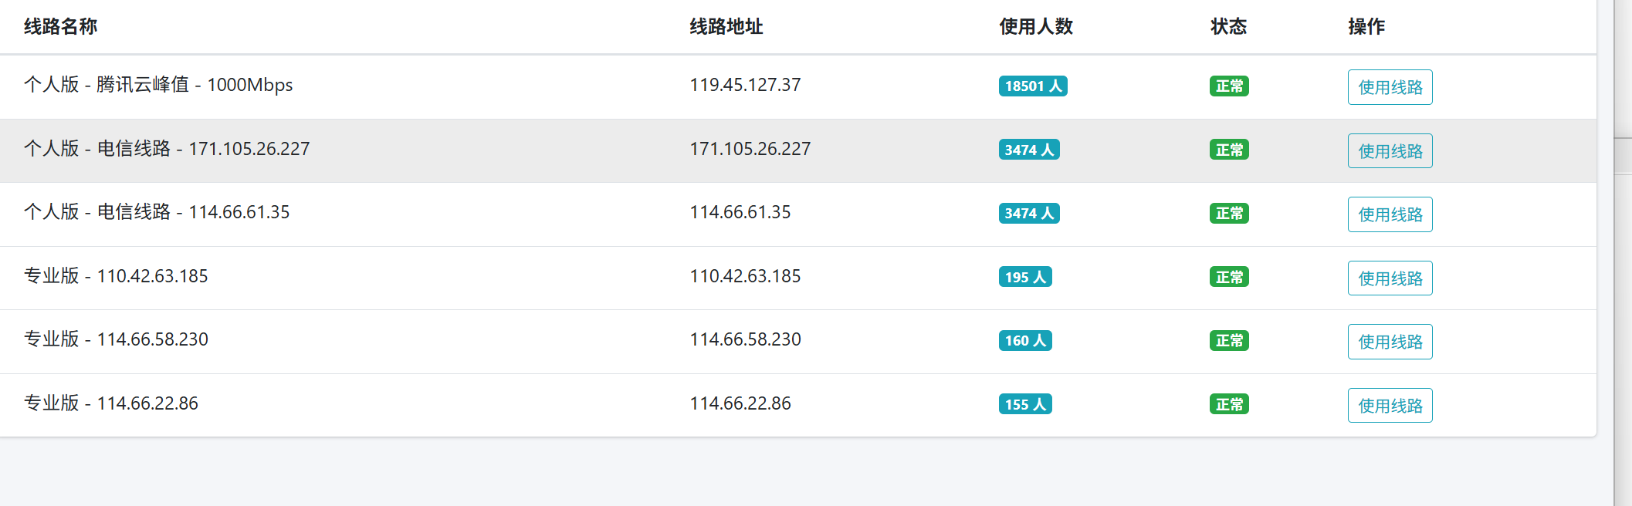
Task: Click the 155 人 user count badge
Action: point(1025,404)
